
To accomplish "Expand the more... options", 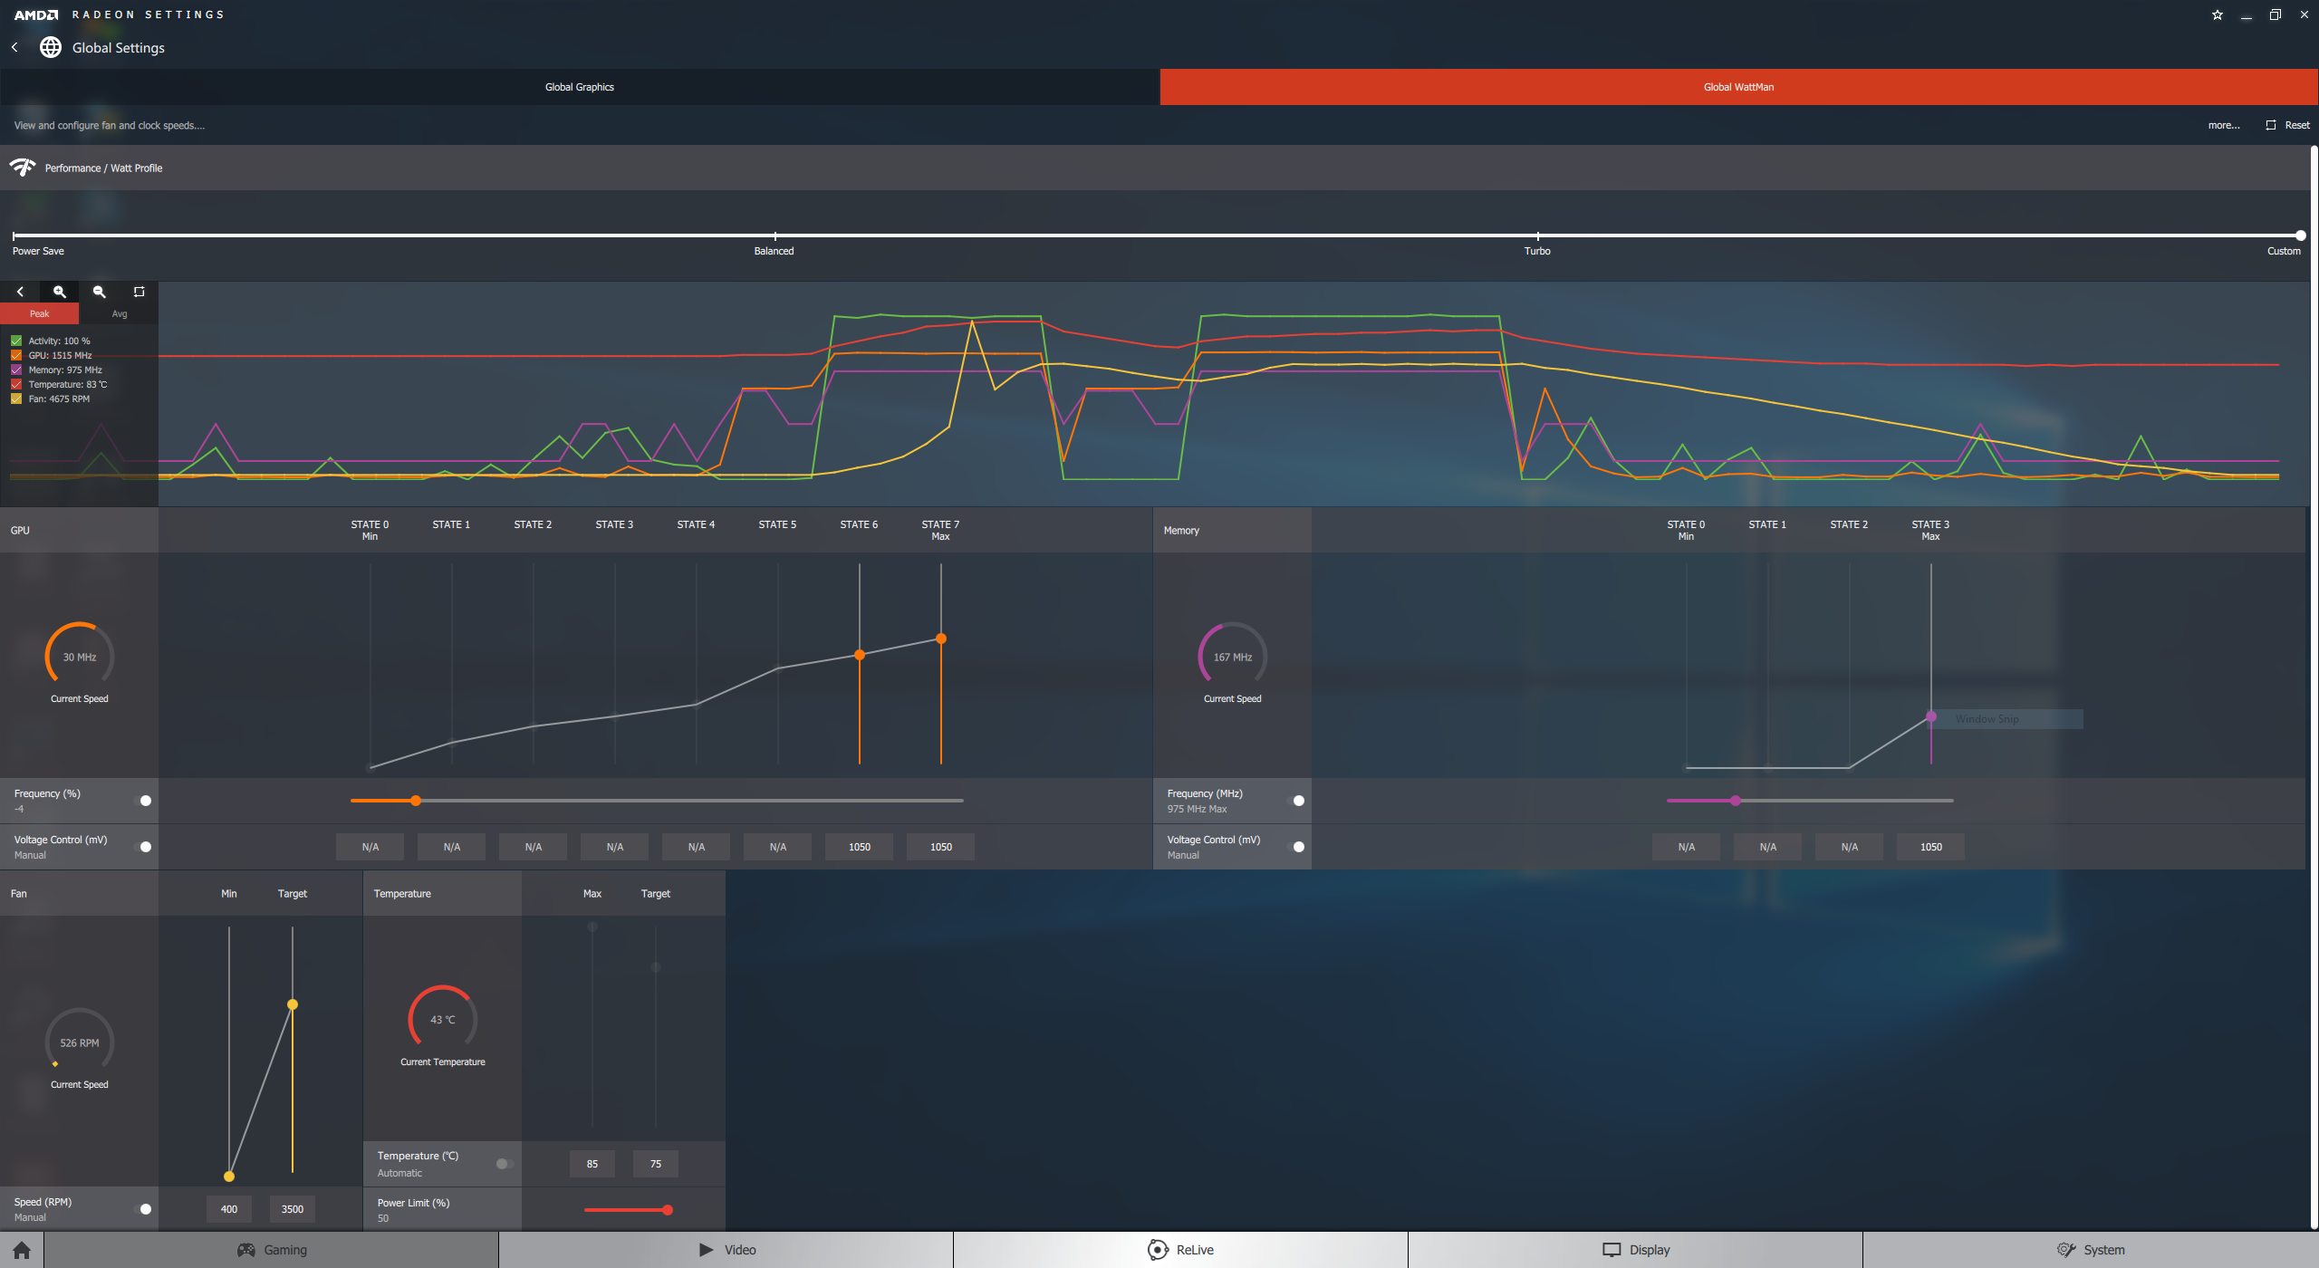I will [2223, 125].
